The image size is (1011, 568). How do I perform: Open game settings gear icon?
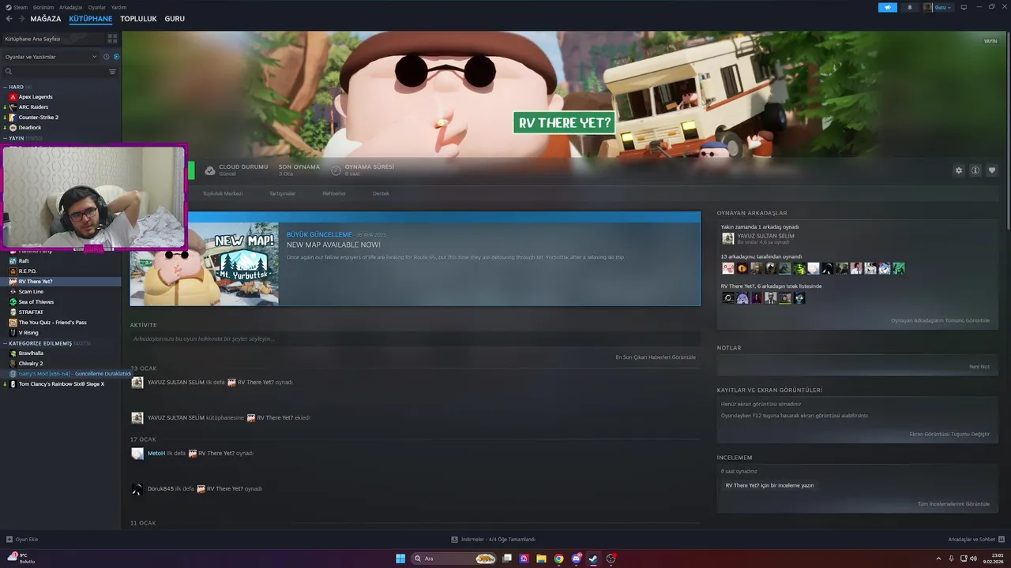[x=959, y=170]
